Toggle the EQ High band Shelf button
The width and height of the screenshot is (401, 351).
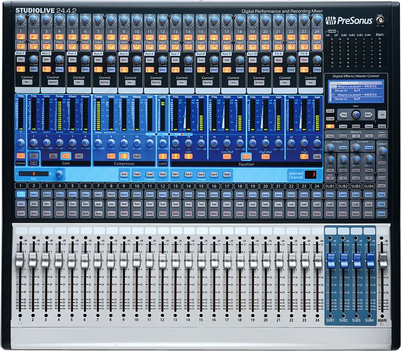coord(317,156)
